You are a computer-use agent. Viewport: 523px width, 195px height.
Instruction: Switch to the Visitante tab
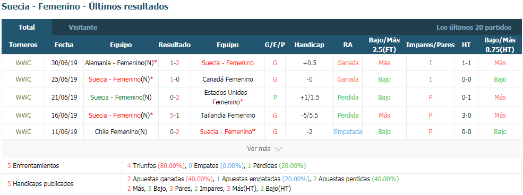click(83, 27)
